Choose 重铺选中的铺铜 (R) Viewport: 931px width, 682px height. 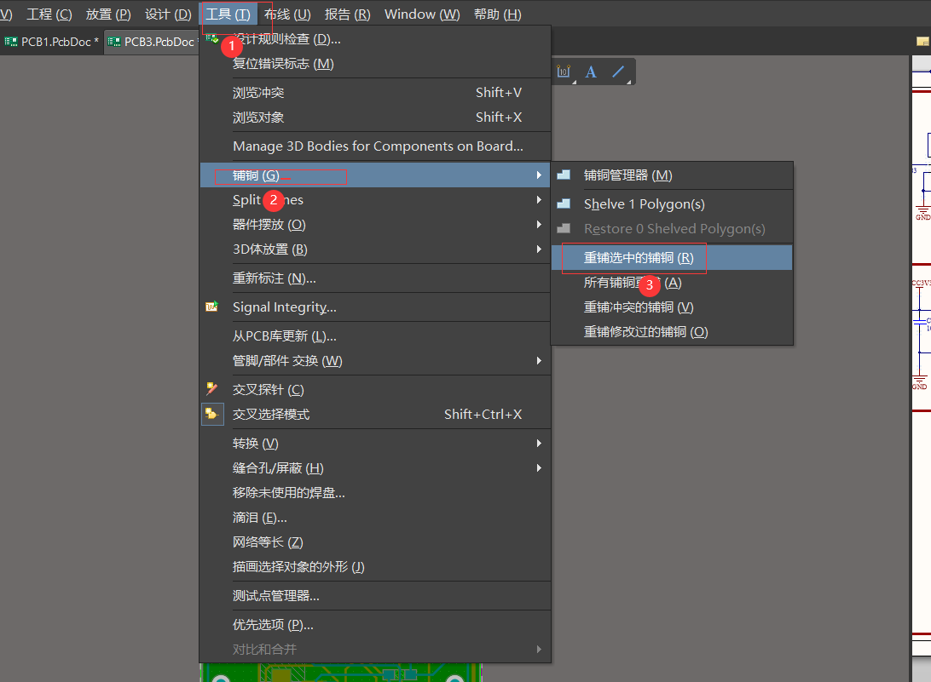click(x=672, y=258)
